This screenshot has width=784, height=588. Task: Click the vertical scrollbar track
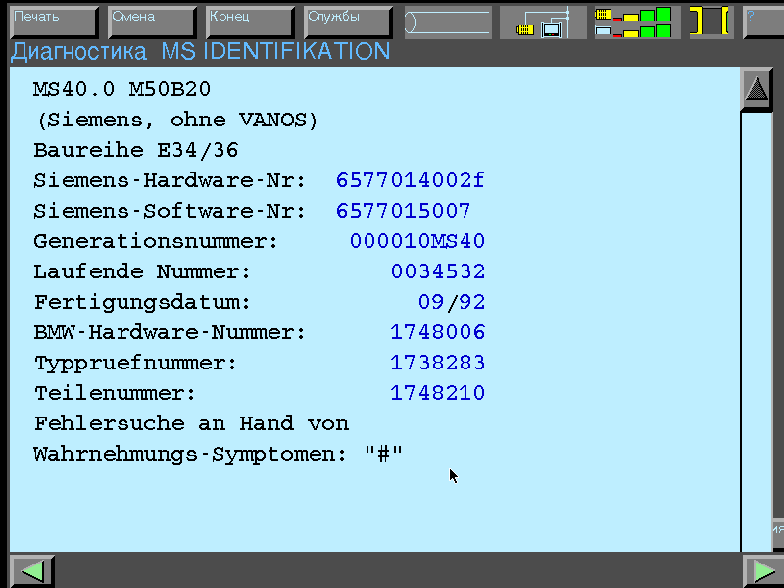coord(757,330)
